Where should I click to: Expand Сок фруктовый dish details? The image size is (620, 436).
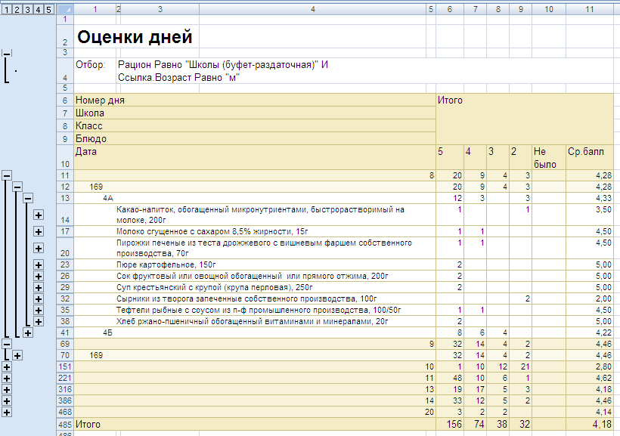(x=39, y=277)
